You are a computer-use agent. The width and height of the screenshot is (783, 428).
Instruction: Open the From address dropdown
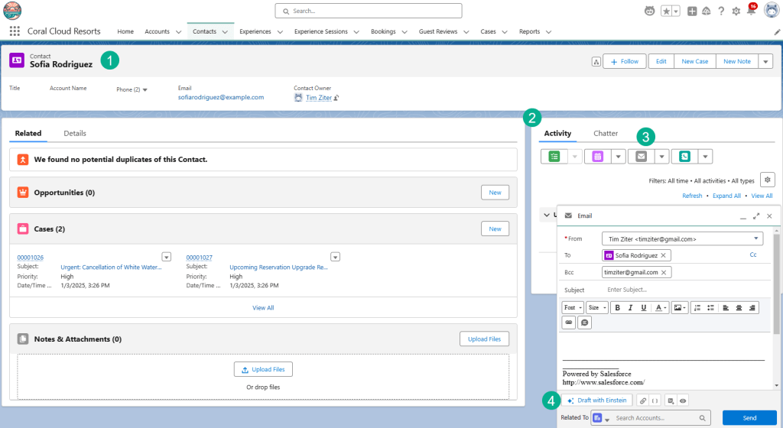point(682,239)
